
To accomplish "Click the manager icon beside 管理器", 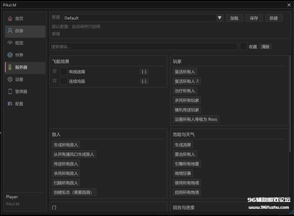I will tap(10, 92).
